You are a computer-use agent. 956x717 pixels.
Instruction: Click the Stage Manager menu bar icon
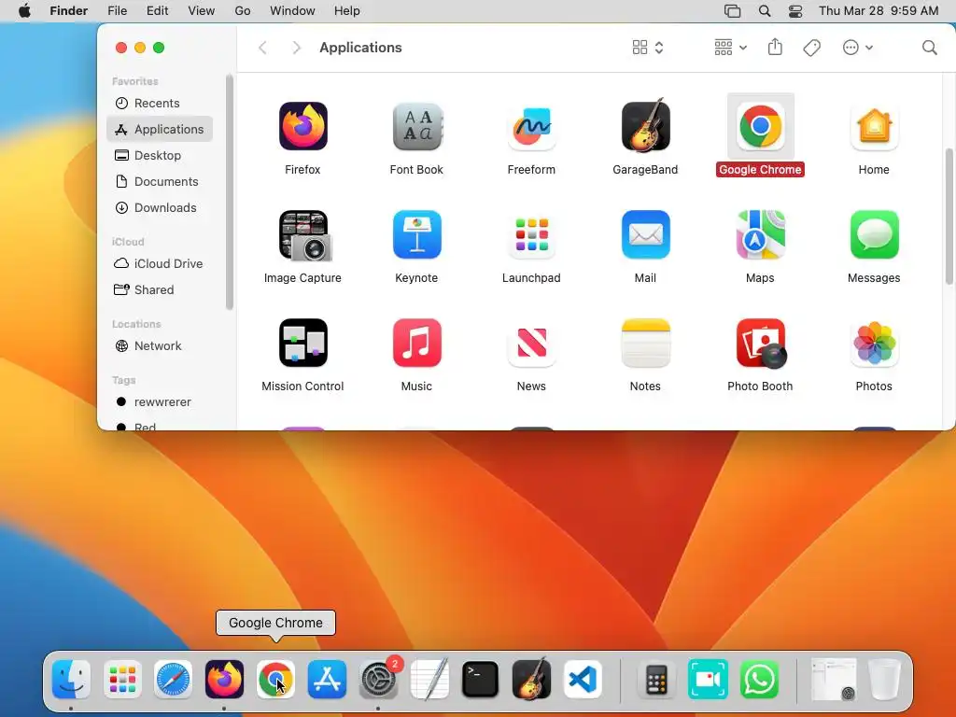(732, 11)
